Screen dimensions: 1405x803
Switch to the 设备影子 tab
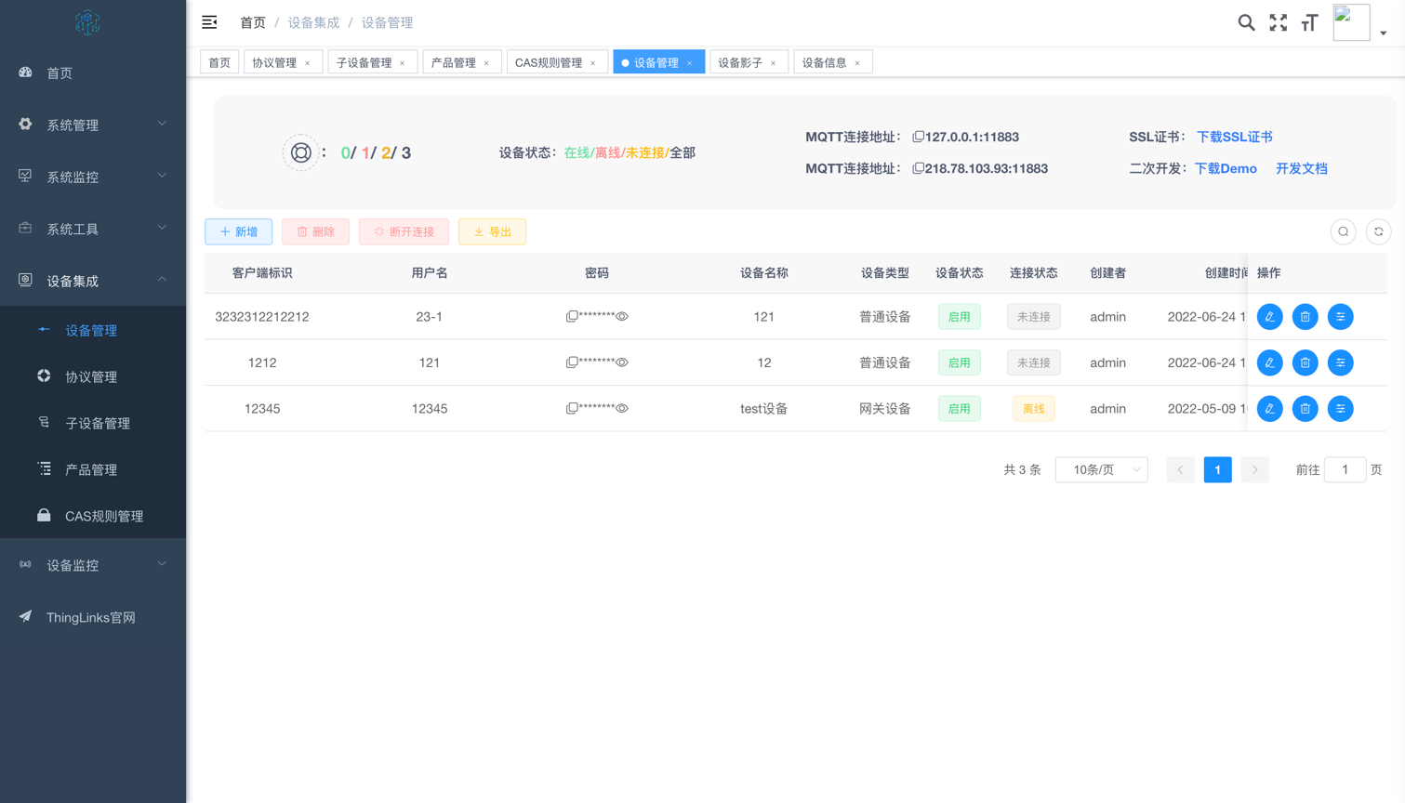pos(743,60)
